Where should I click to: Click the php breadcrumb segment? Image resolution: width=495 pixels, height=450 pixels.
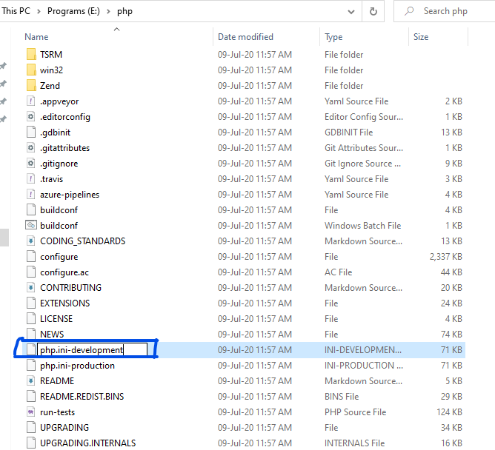pos(124,11)
